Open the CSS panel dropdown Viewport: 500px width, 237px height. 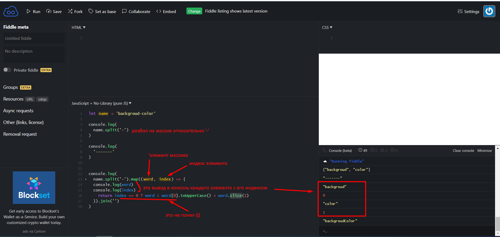[327, 27]
